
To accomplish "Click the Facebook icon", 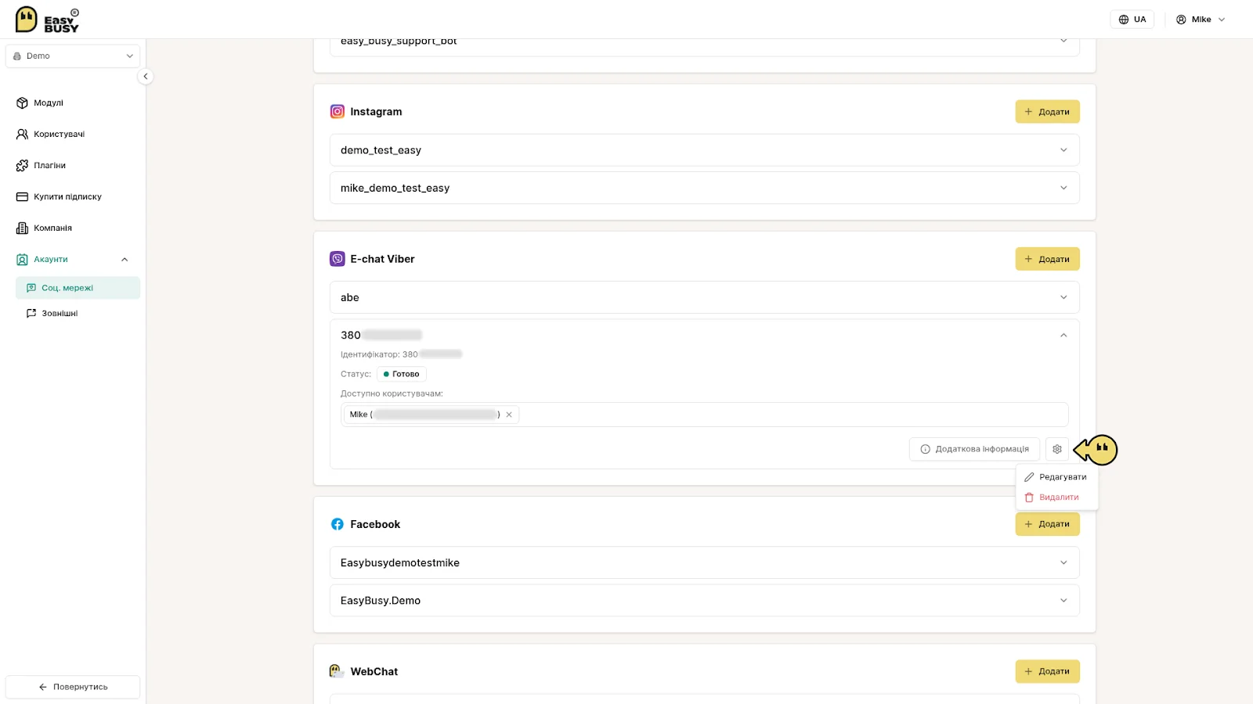I will point(338,524).
